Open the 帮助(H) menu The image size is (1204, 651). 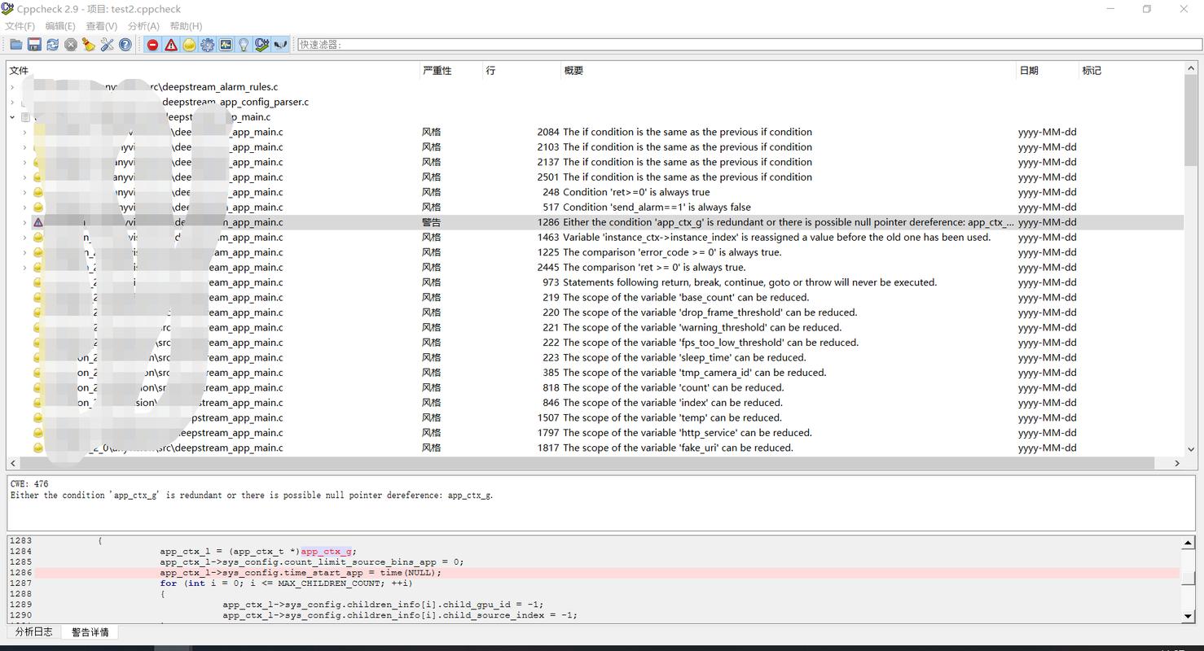point(186,26)
